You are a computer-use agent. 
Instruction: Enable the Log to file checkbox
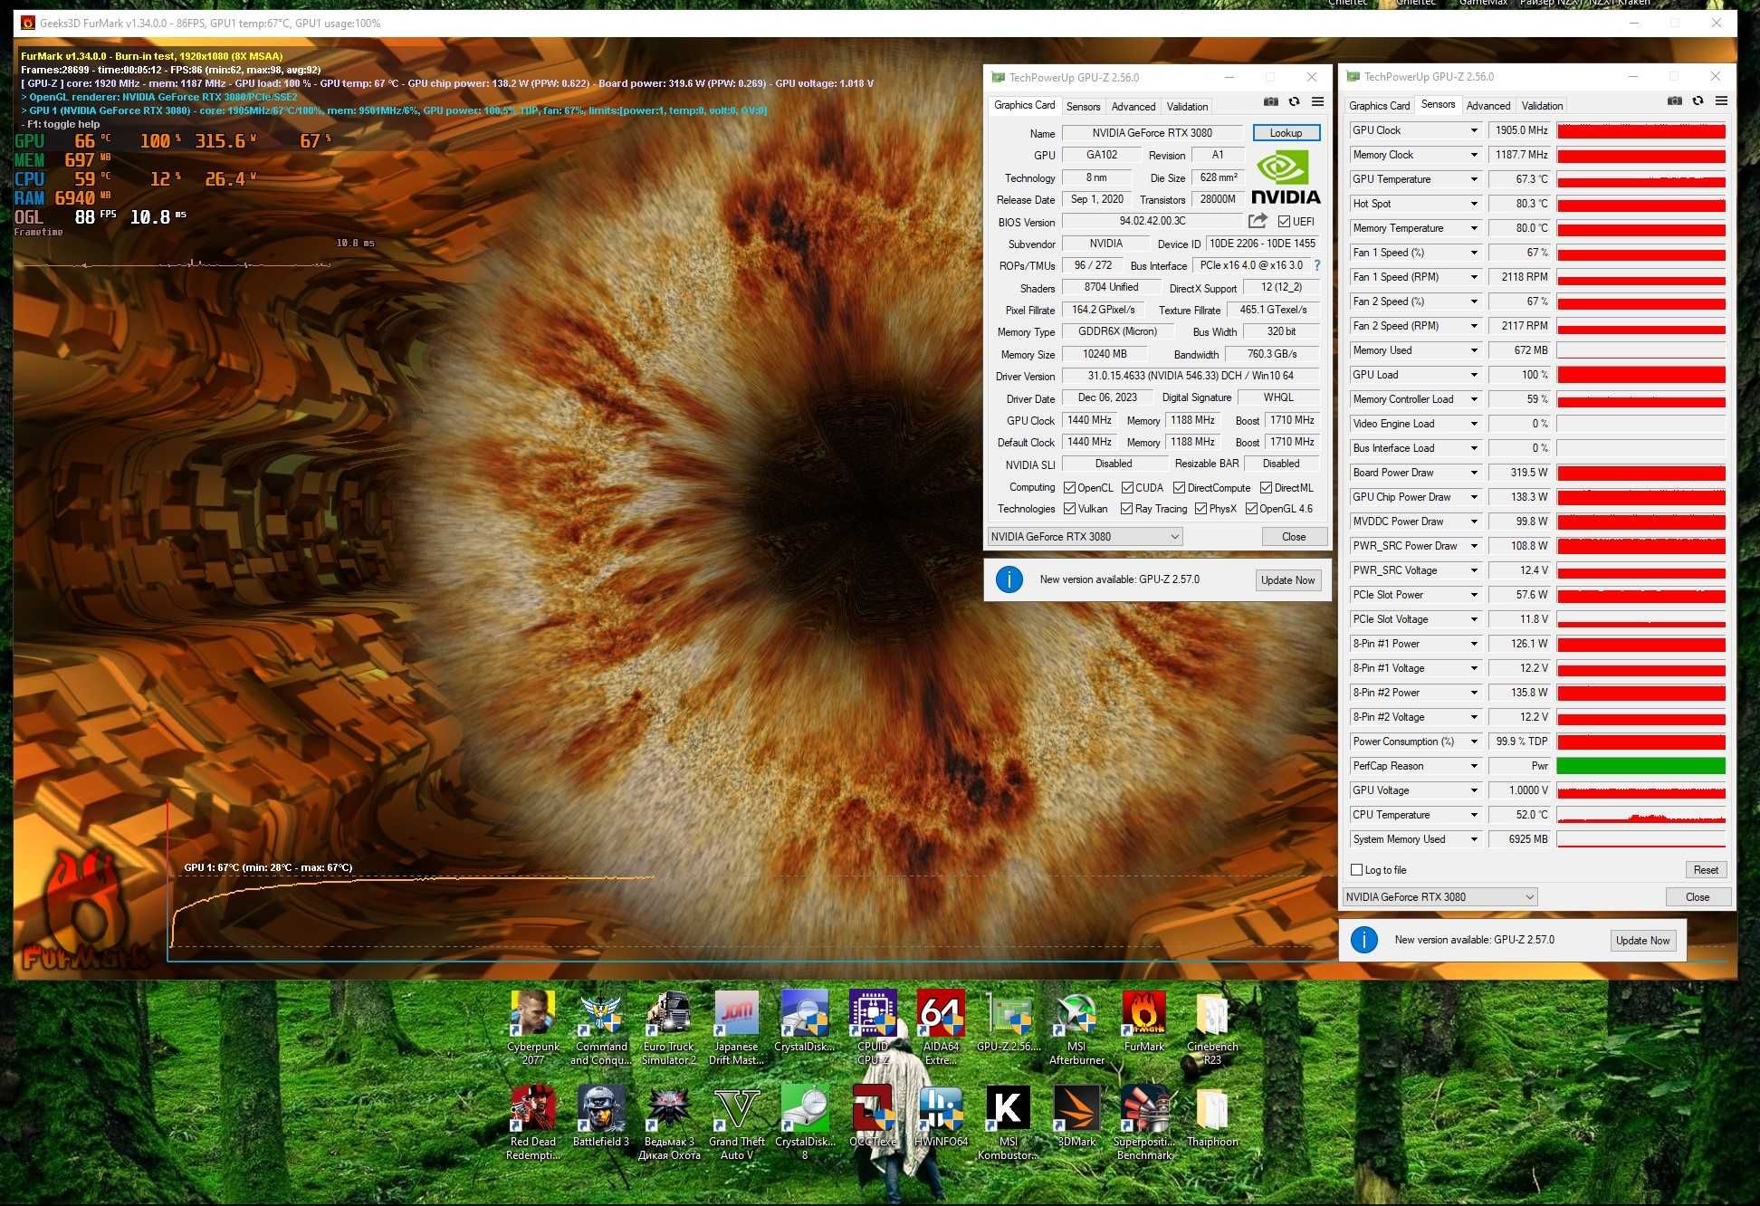pyautogui.click(x=1356, y=870)
